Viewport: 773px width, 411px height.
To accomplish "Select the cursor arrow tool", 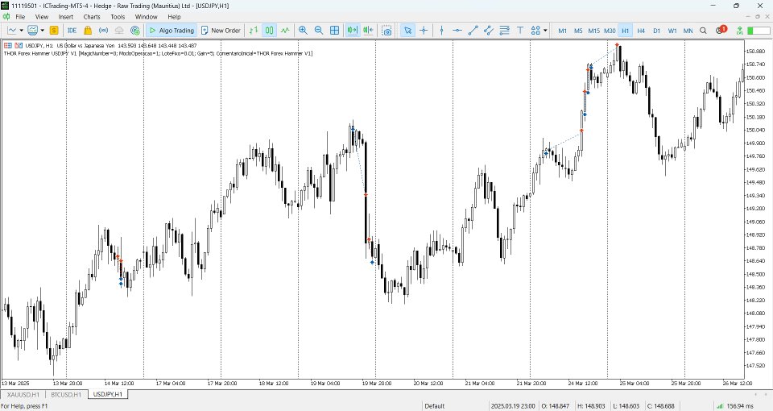I will [x=407, y=30].
